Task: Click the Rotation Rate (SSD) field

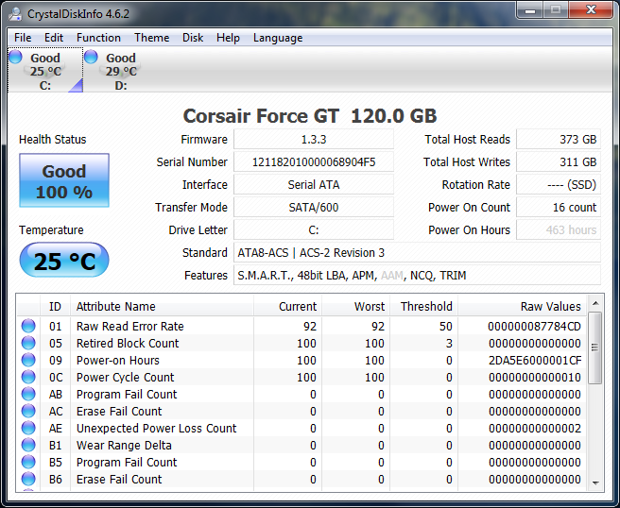Action: [x=559, y=184]
